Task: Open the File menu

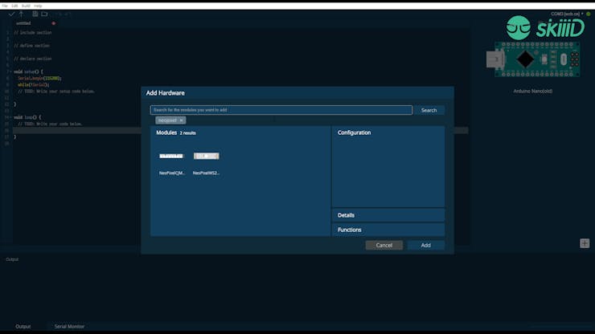Action: (x=5, y=6)
